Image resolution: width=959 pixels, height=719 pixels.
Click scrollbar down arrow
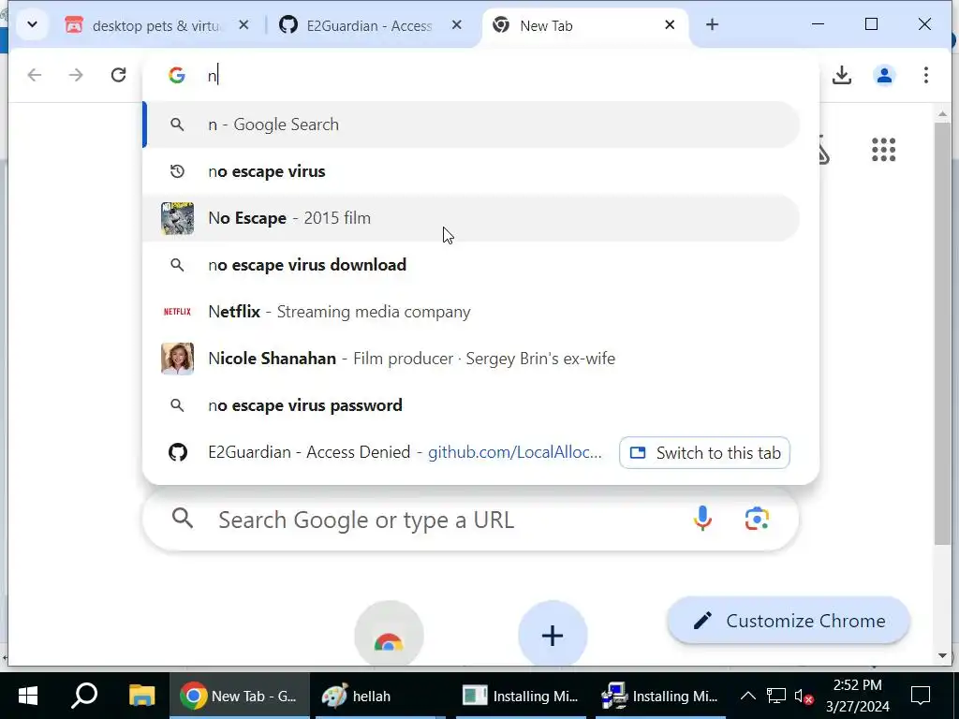point(942,656)
